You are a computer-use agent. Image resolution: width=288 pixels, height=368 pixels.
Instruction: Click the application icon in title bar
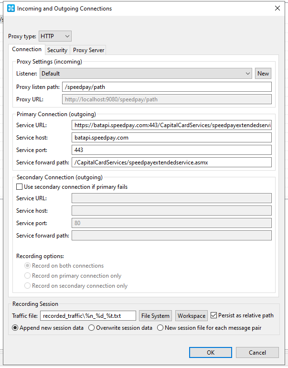pyautogui.click(x=11, y=9)
